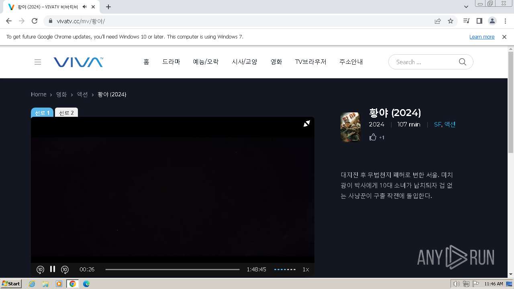Image resolution: width=514 pixels, height=289 pixels.
Task: Open the 주소안내 menu
Action: pos(351,62)
